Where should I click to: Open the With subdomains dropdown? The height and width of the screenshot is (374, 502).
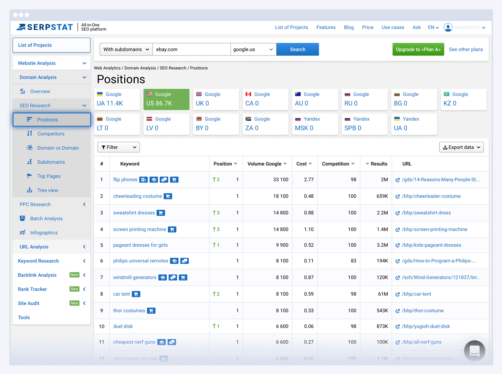point(126,49)
